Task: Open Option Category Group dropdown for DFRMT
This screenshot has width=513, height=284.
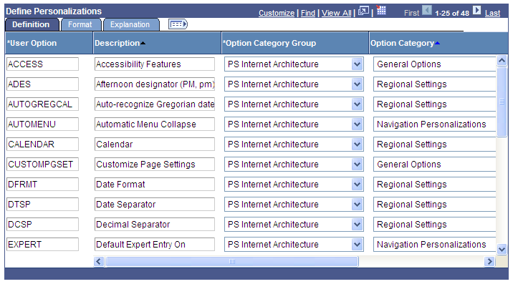Action: [x=358, y=185]
